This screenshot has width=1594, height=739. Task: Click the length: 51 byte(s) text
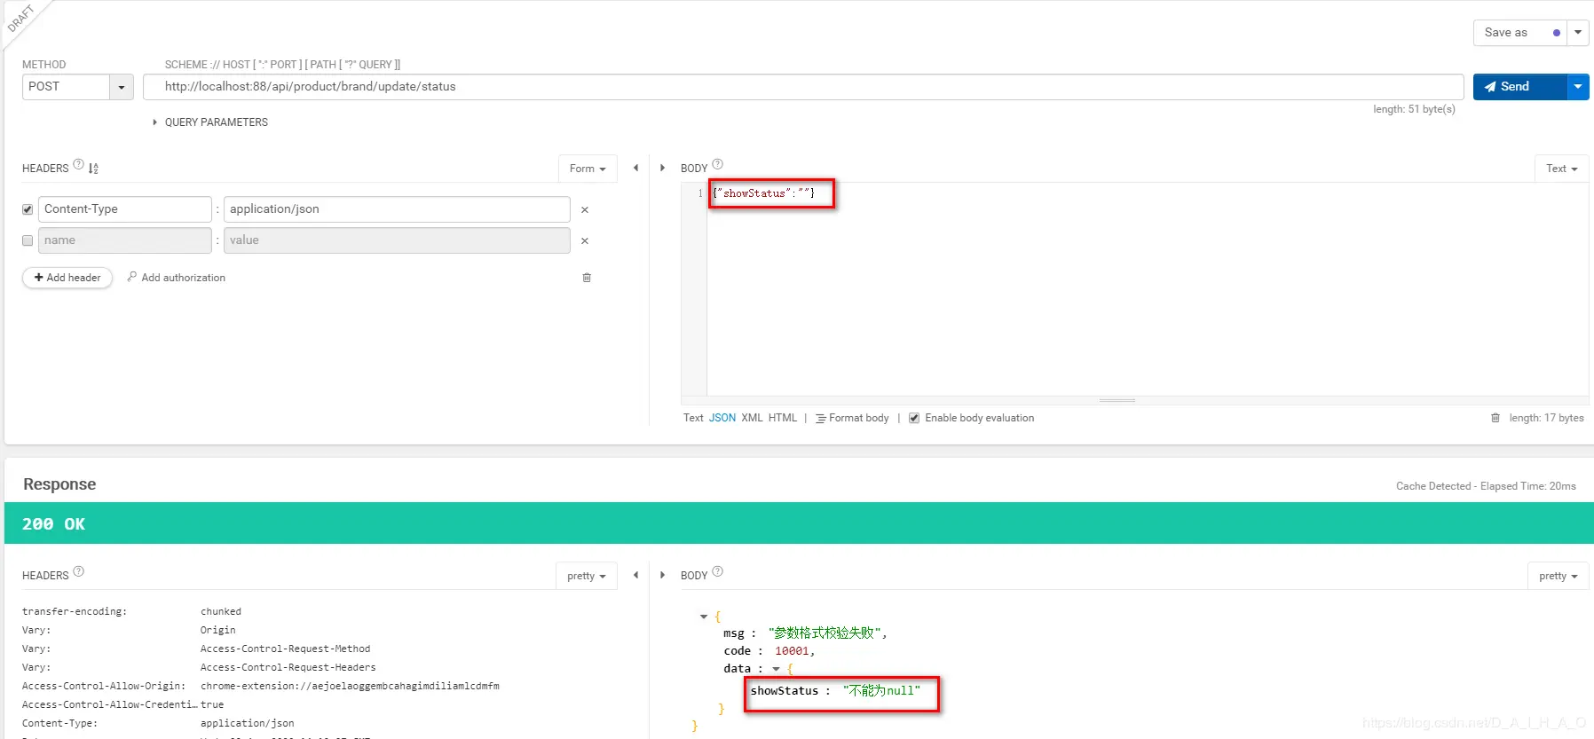pos(1414,109)
